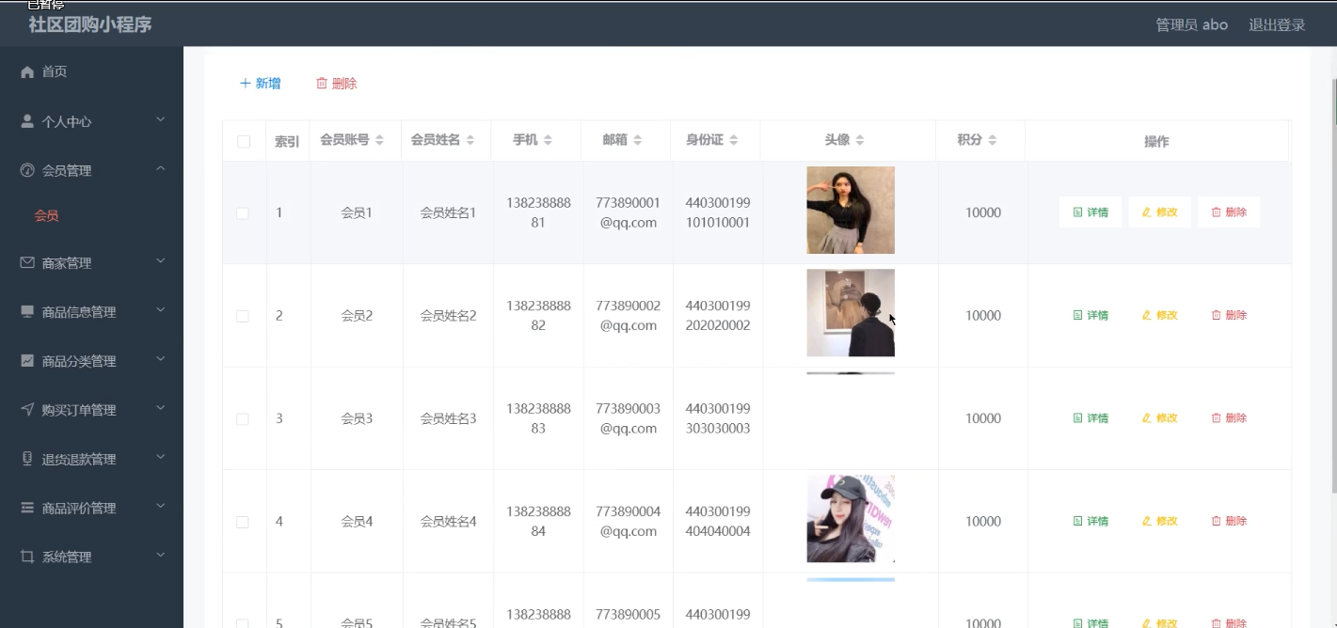Click the 会员管理 sidebar icon
1337x628 pixels.
point(27,170)
